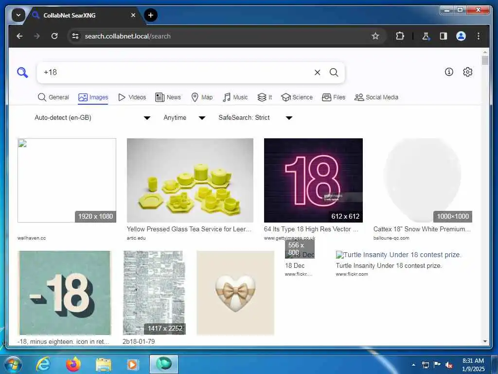The height and width of the screenshot is (374, 498).
Task: Open Windows Explorer folder from taskbar
Action: (104, 364)
